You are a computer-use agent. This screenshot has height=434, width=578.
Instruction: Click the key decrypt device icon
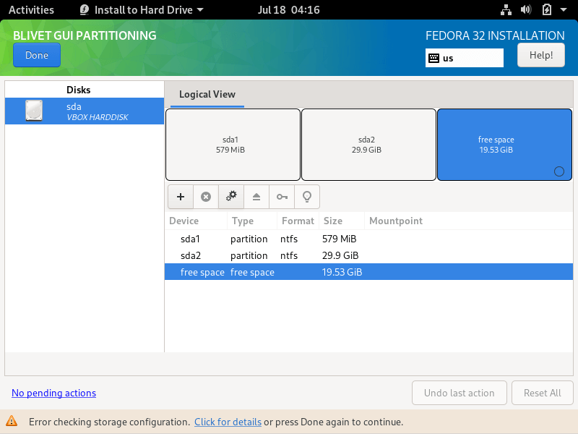point(282,197)
